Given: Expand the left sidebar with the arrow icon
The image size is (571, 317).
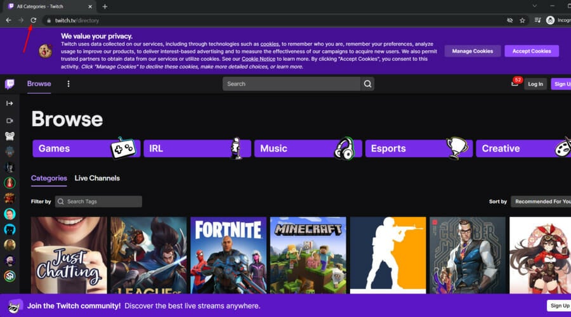Looking at the screenshot, I should pyautogui.click(x=10, y=103).
